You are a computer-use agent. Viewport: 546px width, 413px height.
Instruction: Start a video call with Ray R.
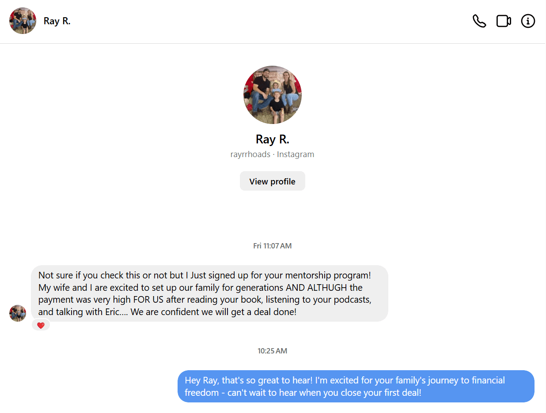[x=504, y=21]
